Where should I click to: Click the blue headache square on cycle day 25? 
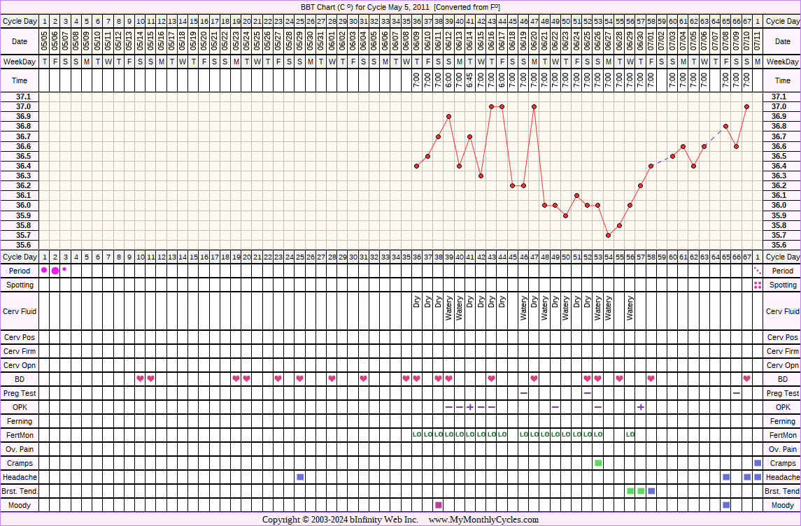tap(300, 477)
